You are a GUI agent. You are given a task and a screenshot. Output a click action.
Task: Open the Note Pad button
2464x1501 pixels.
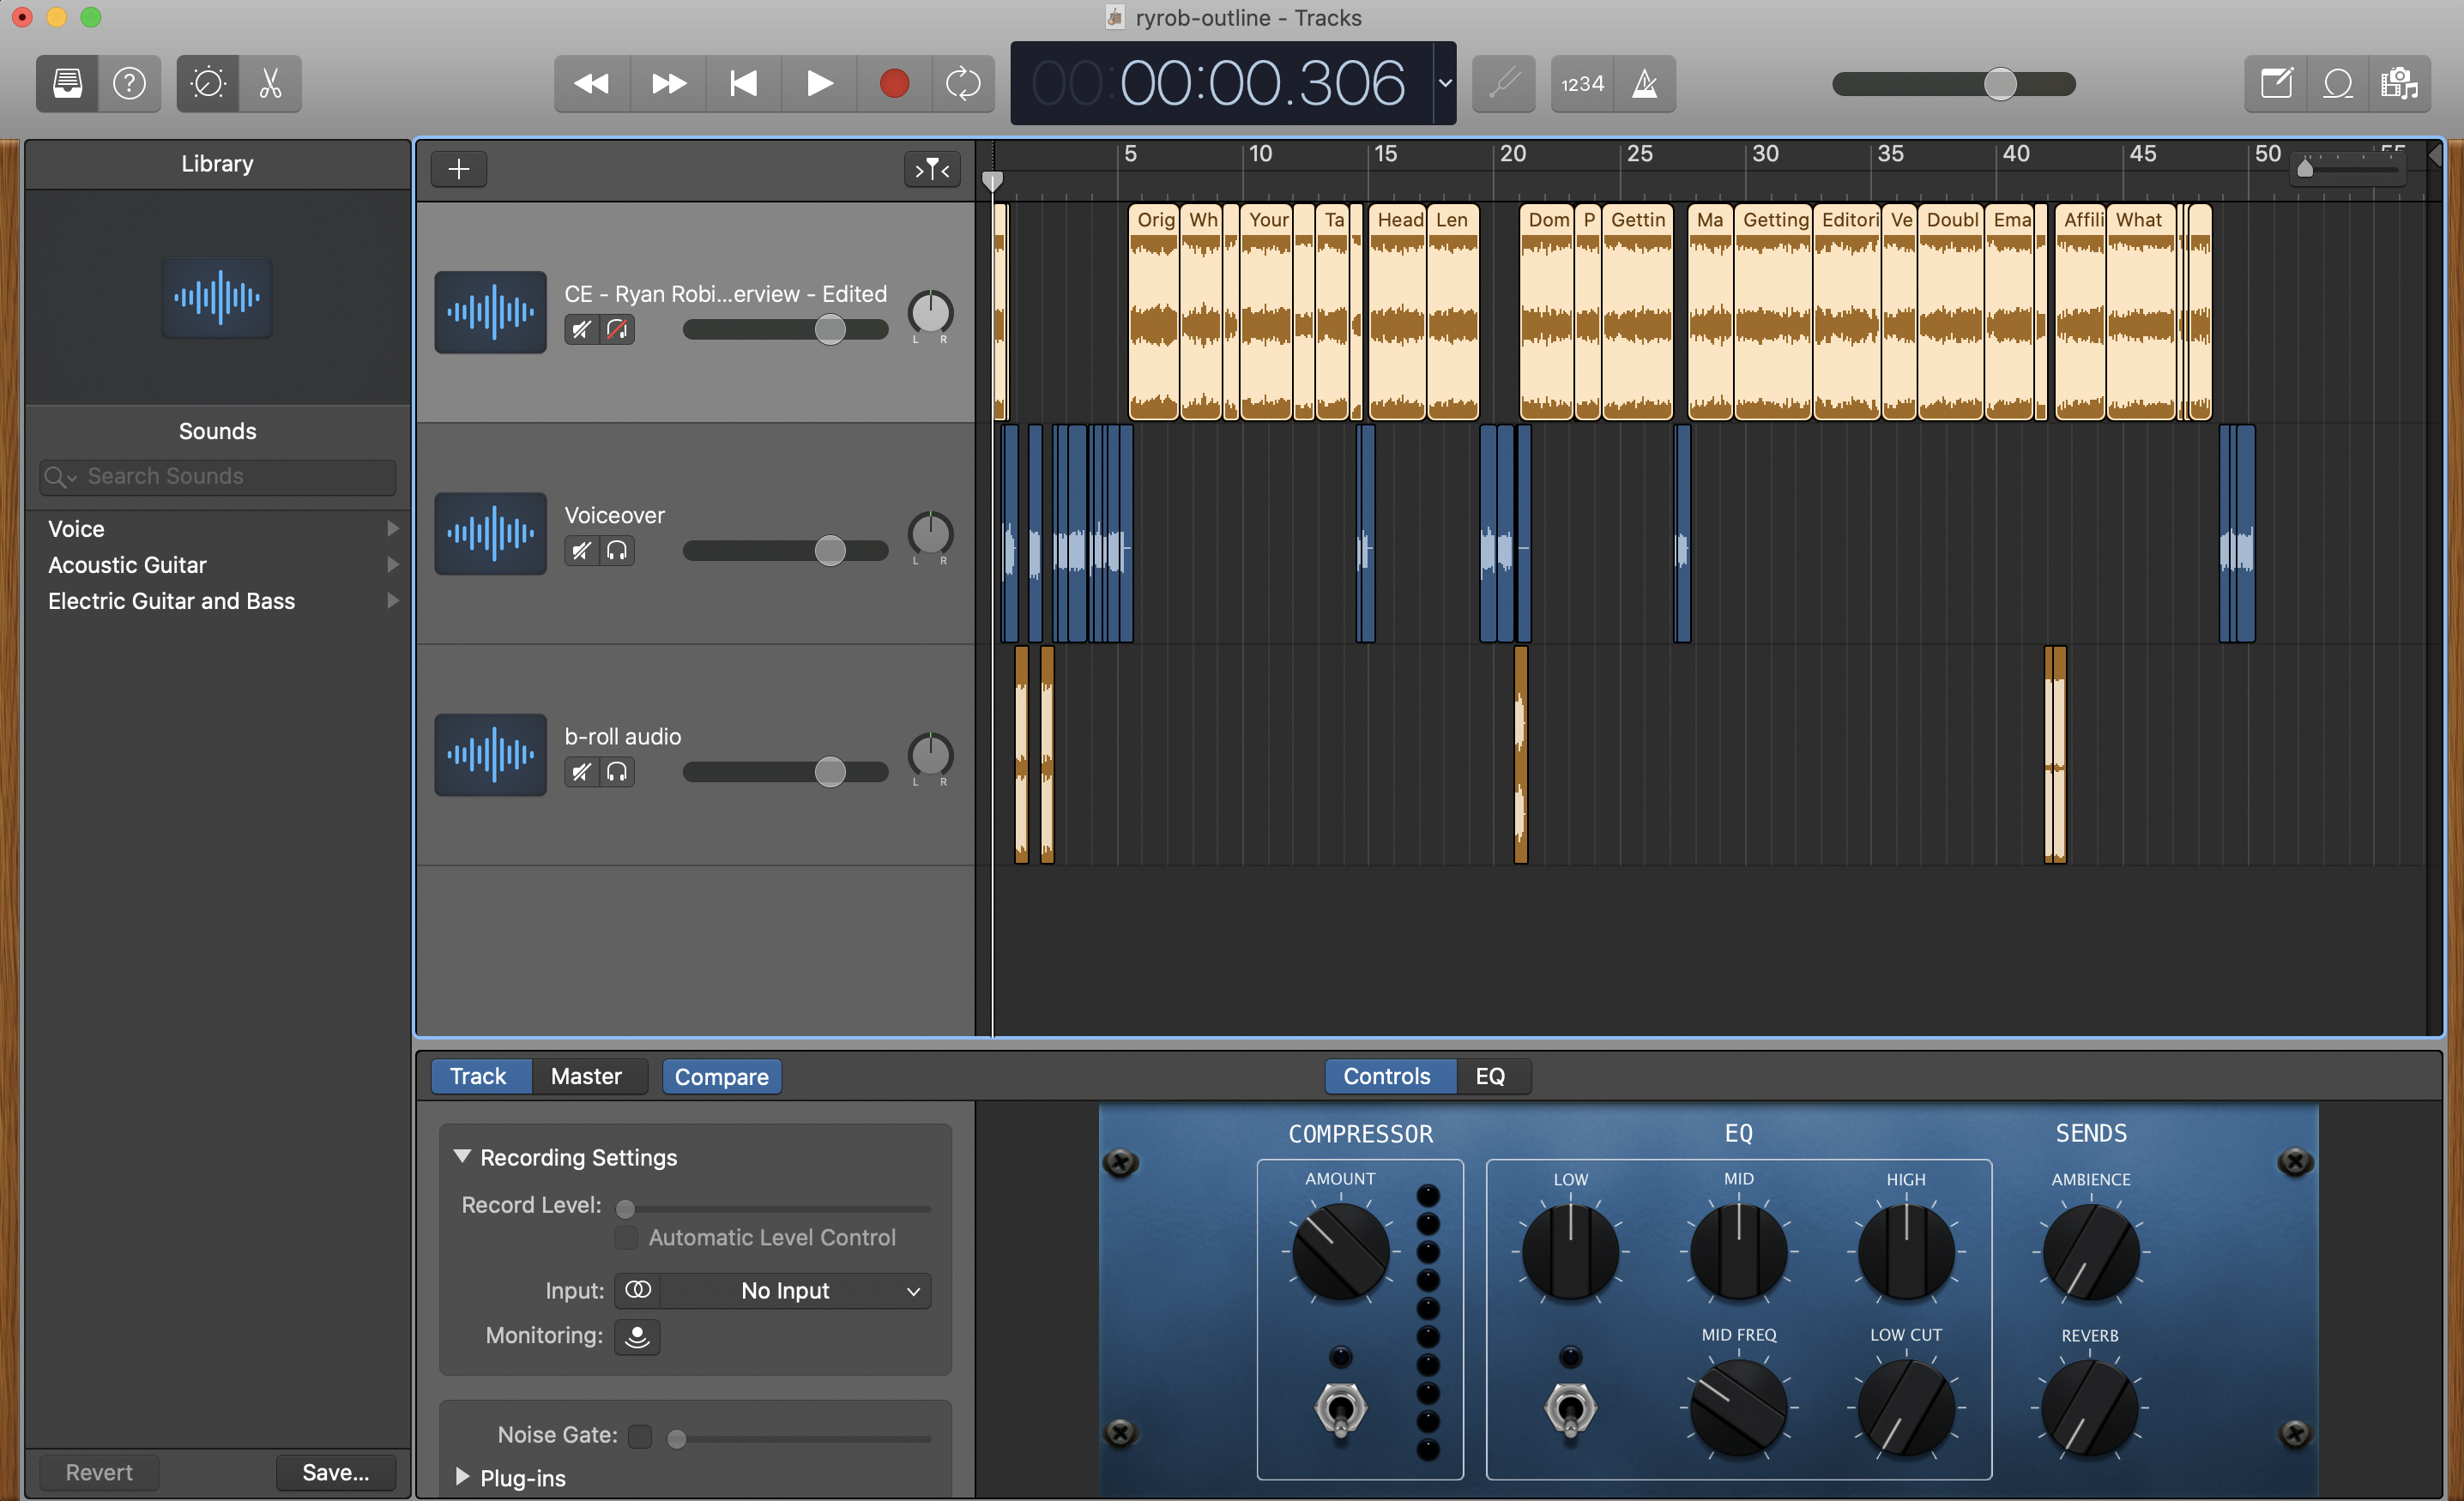2276,83
